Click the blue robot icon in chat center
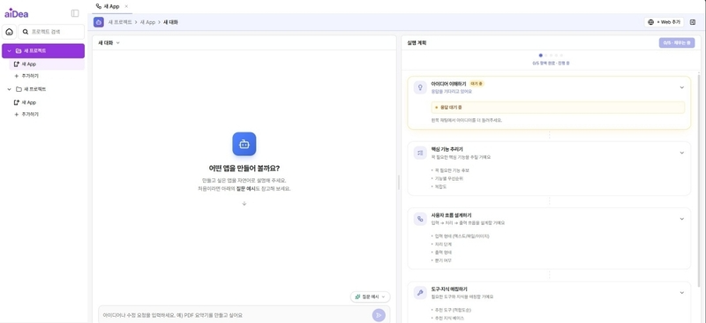The width and height of the screenshot is (706, 323). pos(244,144)
